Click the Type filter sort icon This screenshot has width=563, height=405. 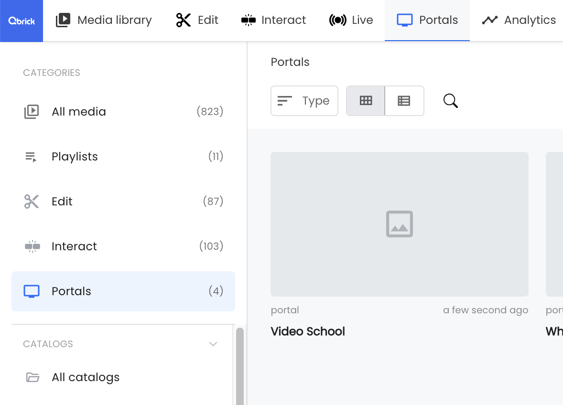(285, 101)
